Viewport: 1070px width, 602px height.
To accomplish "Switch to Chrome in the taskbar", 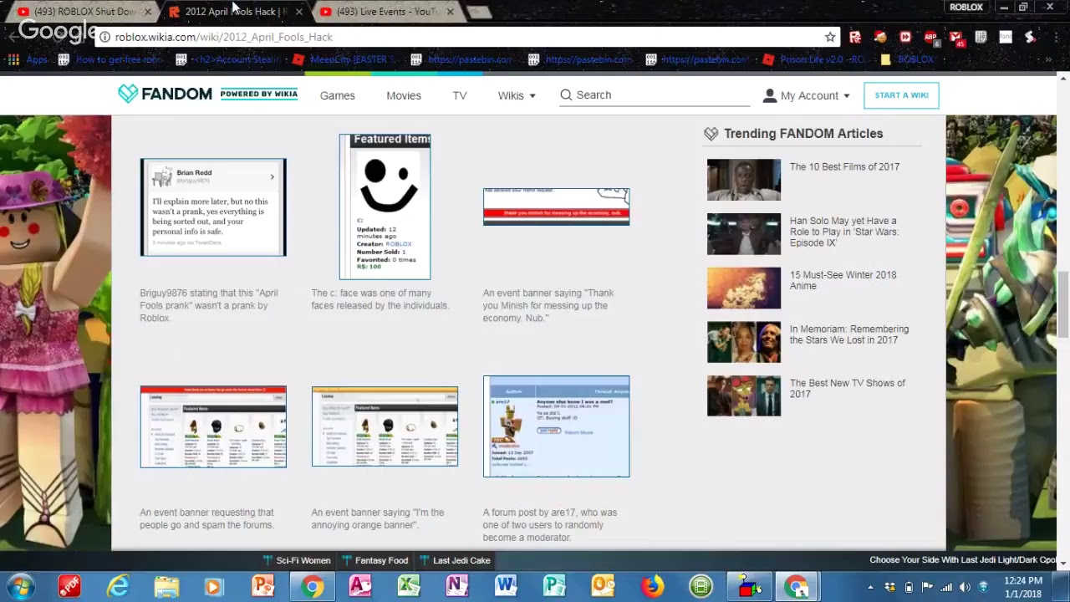I will click(x=312, y=586).
